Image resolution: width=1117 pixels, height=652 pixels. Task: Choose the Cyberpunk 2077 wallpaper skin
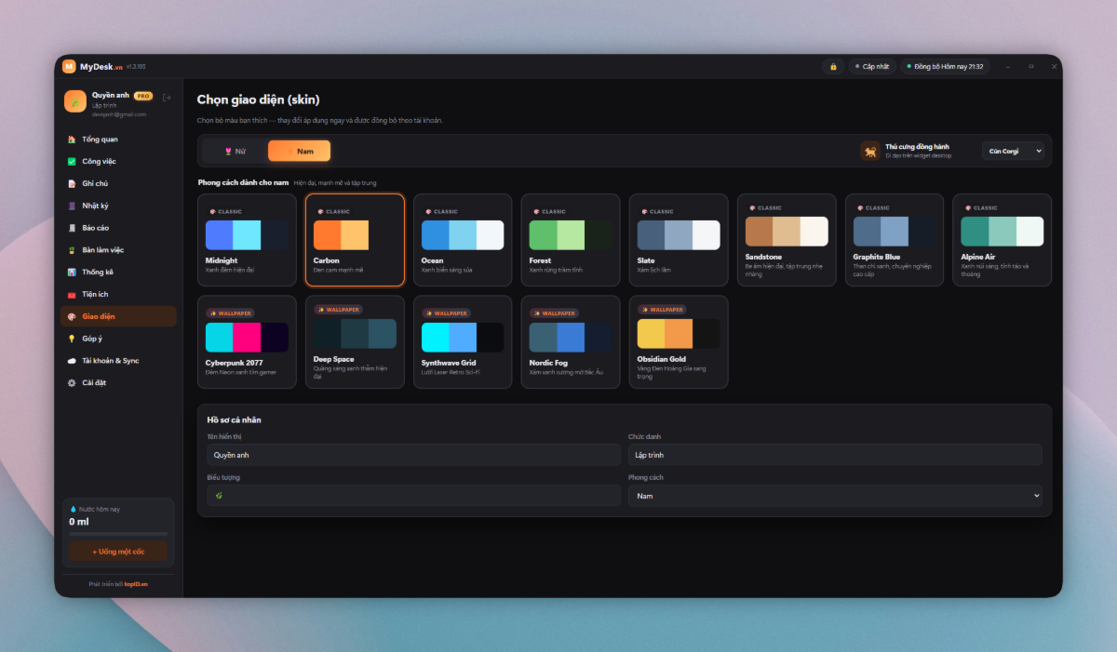tap(247, 341)
